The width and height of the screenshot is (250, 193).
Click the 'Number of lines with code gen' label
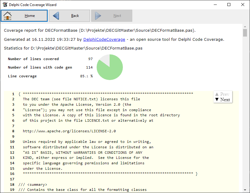coord(40,67)
